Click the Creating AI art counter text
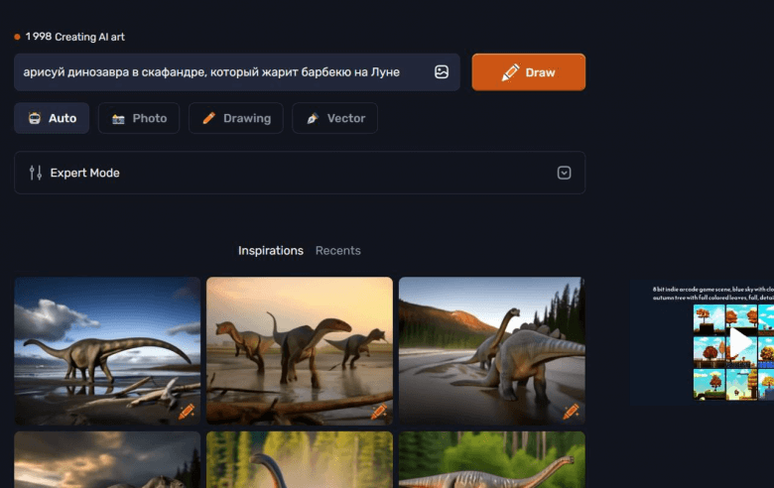This screenshot has width=774, height=488. pyautogui.click(x=74, y=37)
